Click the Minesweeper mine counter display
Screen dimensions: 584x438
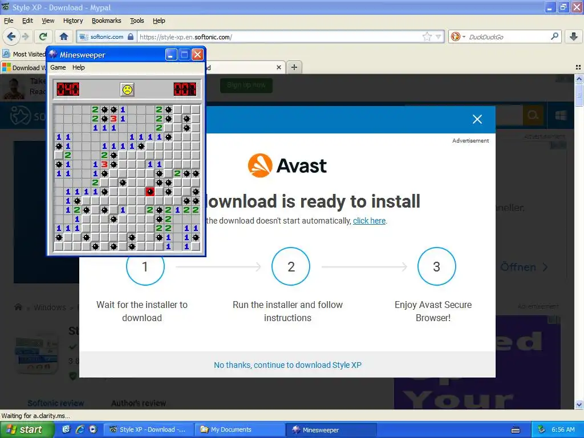click(x=68, y=90)
